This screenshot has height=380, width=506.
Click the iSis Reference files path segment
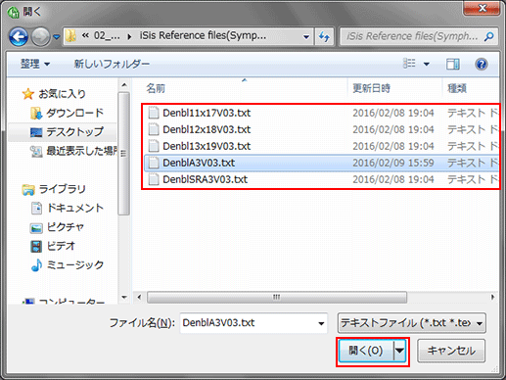203,35
